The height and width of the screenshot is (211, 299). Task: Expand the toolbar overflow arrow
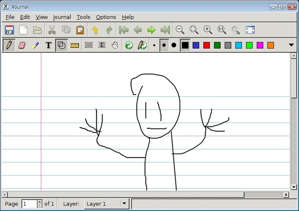(291, 45)
